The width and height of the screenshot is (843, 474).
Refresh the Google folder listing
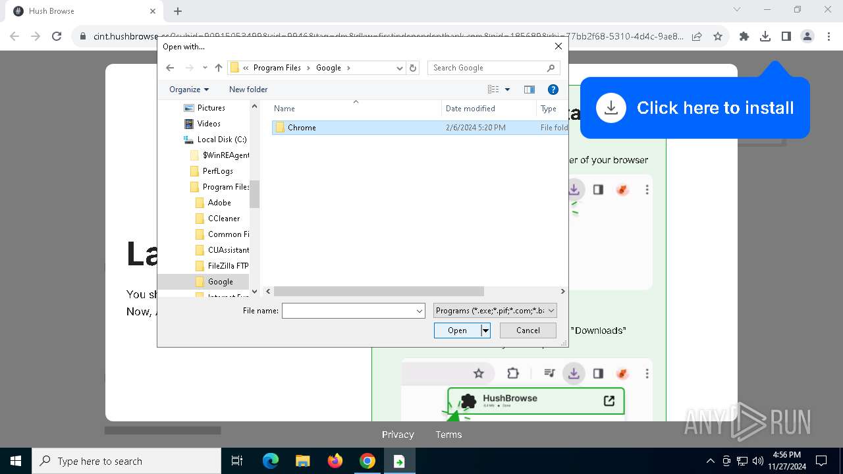point(413,68)
